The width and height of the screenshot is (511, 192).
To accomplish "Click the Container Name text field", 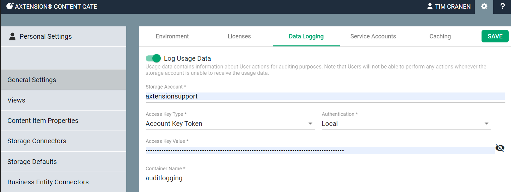I will pyautogui.click(x=325, y=178).
